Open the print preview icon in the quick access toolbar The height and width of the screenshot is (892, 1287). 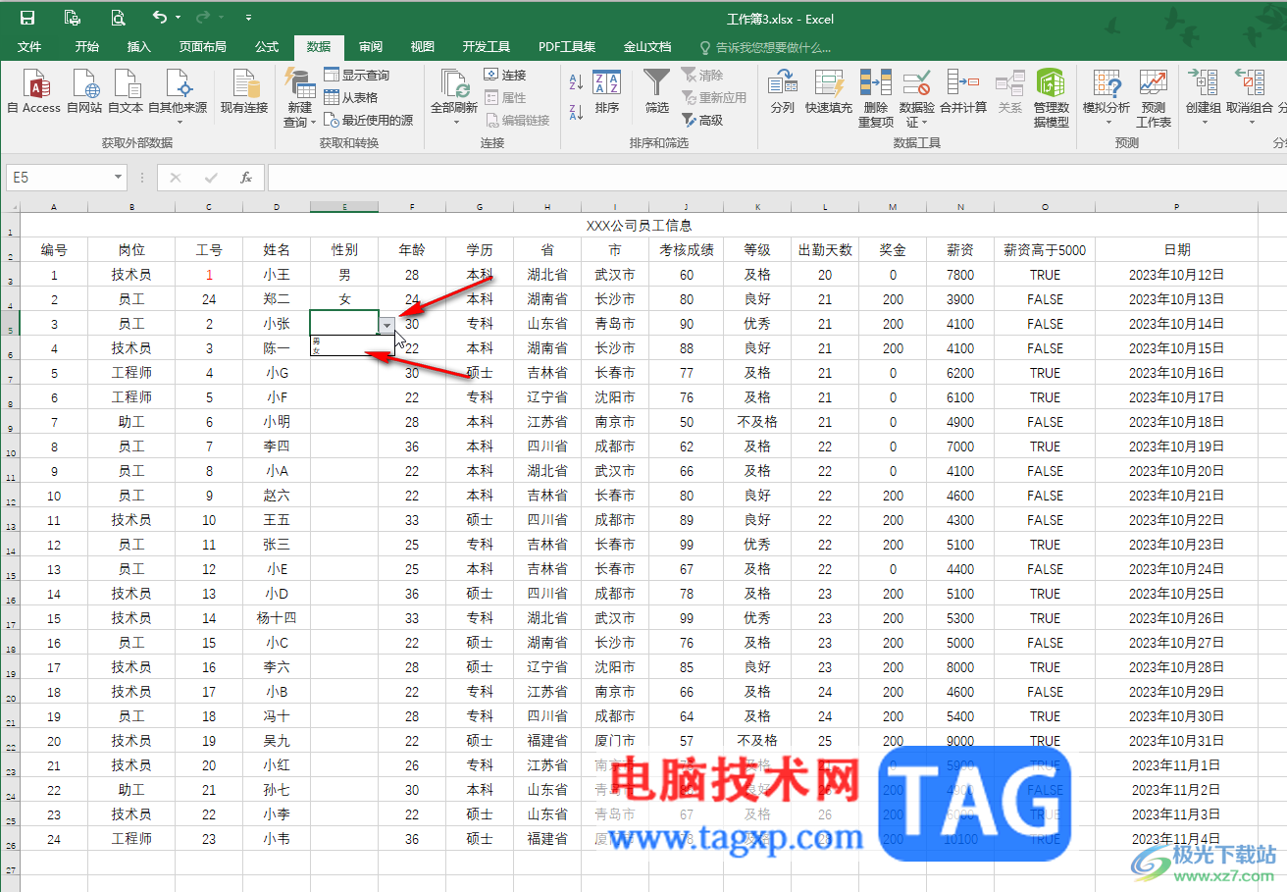click(x=118, y=18)
